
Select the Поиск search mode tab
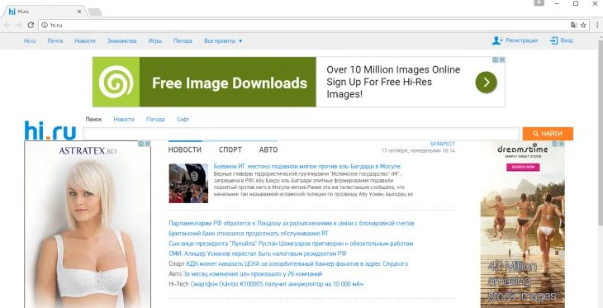click(x=93, y=119)
